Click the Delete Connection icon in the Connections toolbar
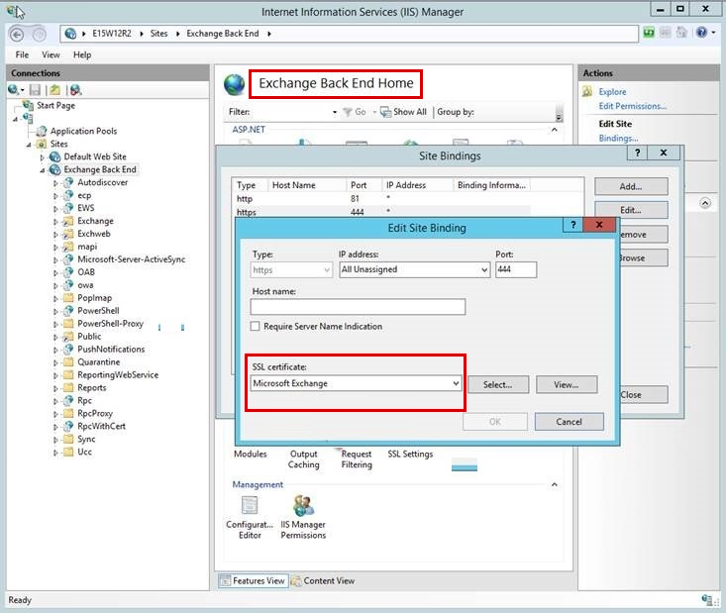The height and width of the screenshot is (613, 726). coord(76,90)
